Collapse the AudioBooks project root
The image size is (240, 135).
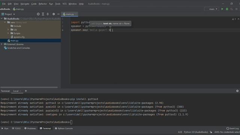tap(1, 19)
